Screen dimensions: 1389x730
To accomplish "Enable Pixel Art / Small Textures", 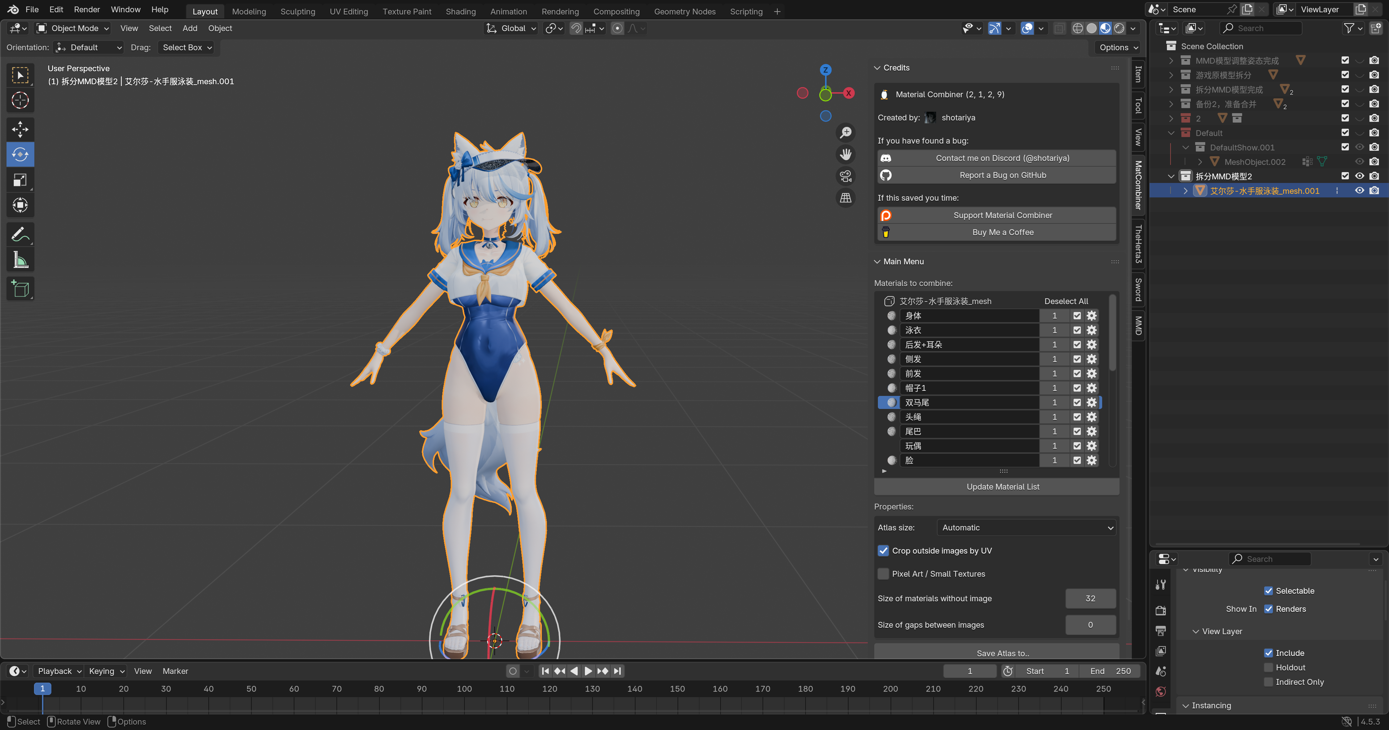I will (x=883, y=574).
